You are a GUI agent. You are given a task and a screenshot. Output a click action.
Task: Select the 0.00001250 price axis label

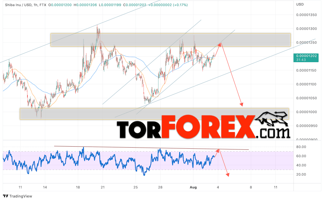tap(306, 42)
